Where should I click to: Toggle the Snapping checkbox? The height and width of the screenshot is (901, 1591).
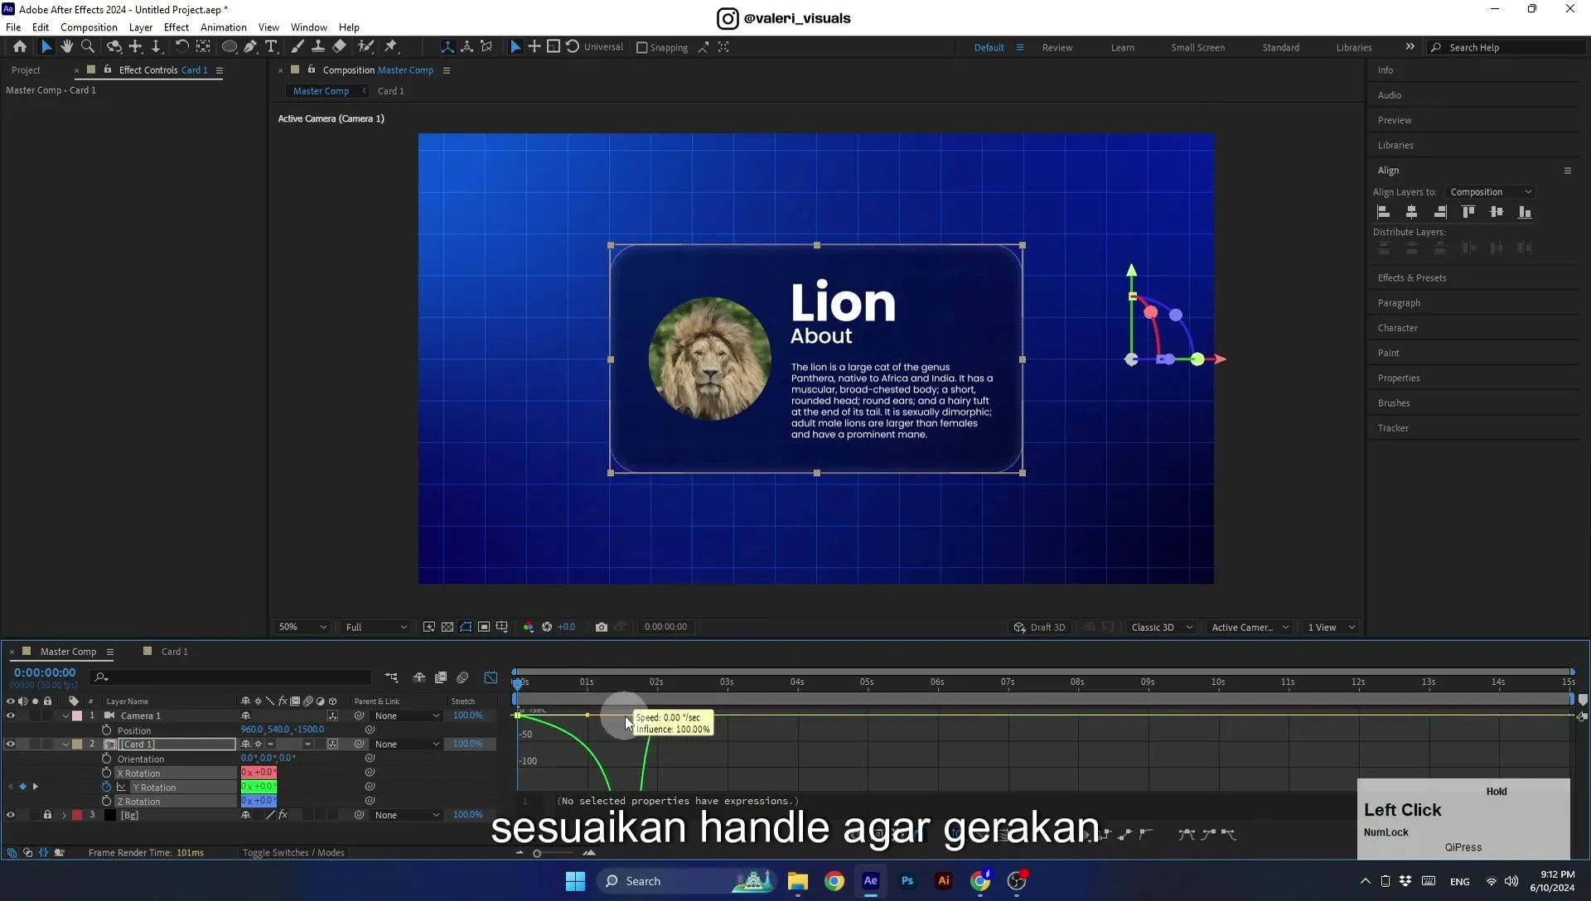(641, 47)
